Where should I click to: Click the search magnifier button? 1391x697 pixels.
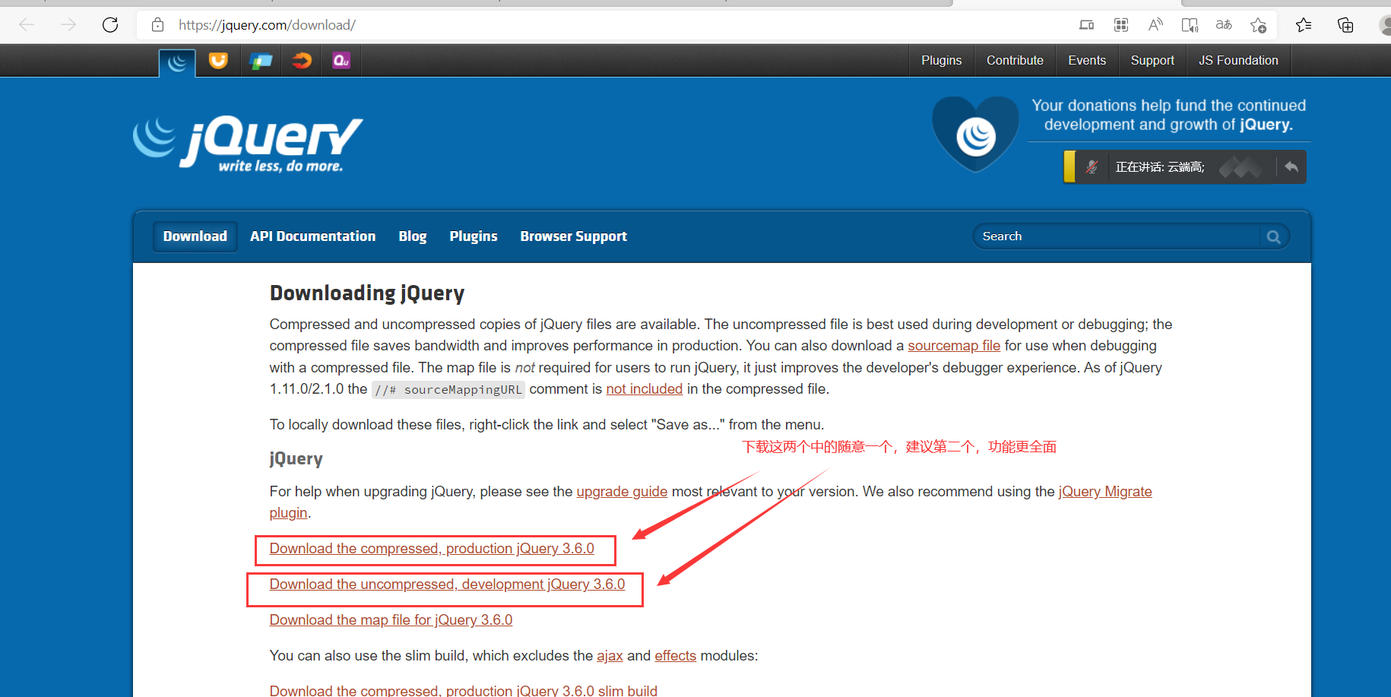pyautogui.click(x=1274, y=237)
